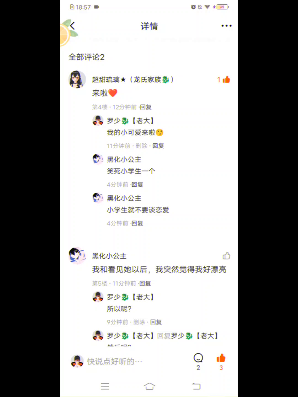Open the three-dot more options menu
This screenshot has width=298, height=397.
click(227, 26)
